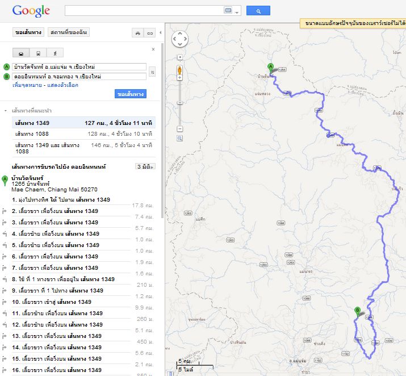Screen dimensions: 406x376
Task: Click the link (share) icon
Action: coord(150,33)
